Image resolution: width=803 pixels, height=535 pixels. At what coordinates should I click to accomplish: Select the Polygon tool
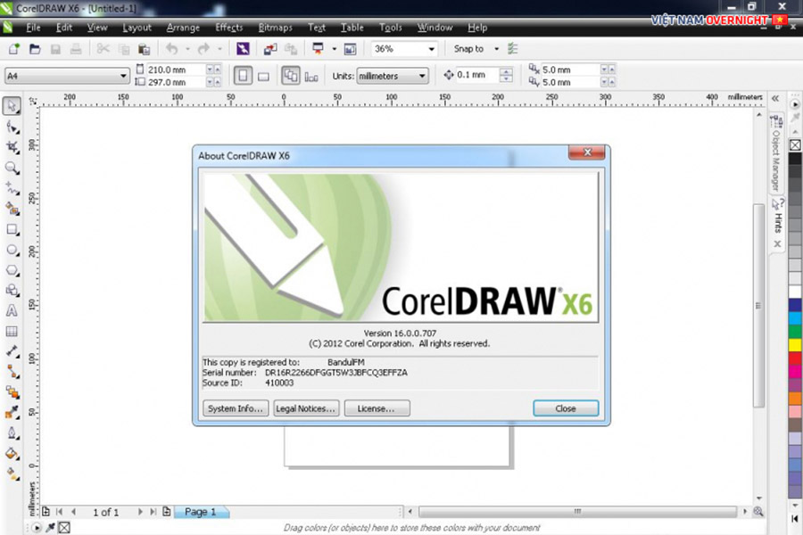click(12, 270)
